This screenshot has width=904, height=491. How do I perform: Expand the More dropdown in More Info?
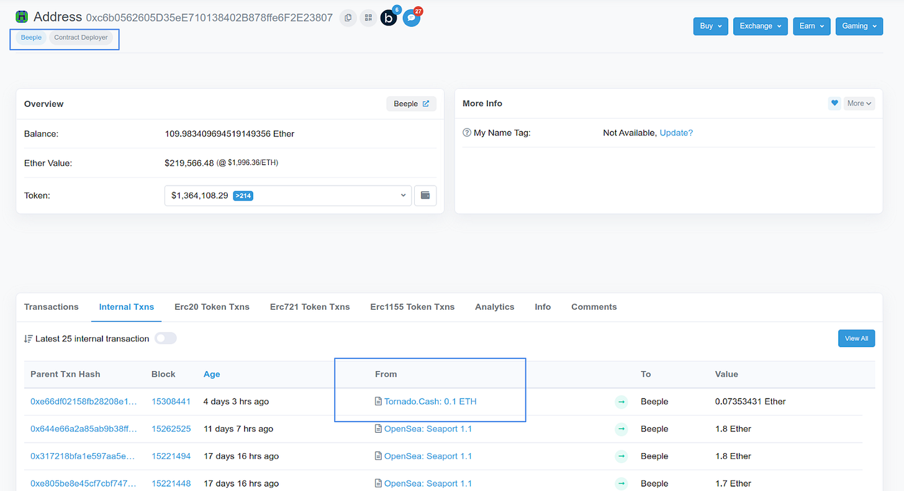(x=859, y=103)
